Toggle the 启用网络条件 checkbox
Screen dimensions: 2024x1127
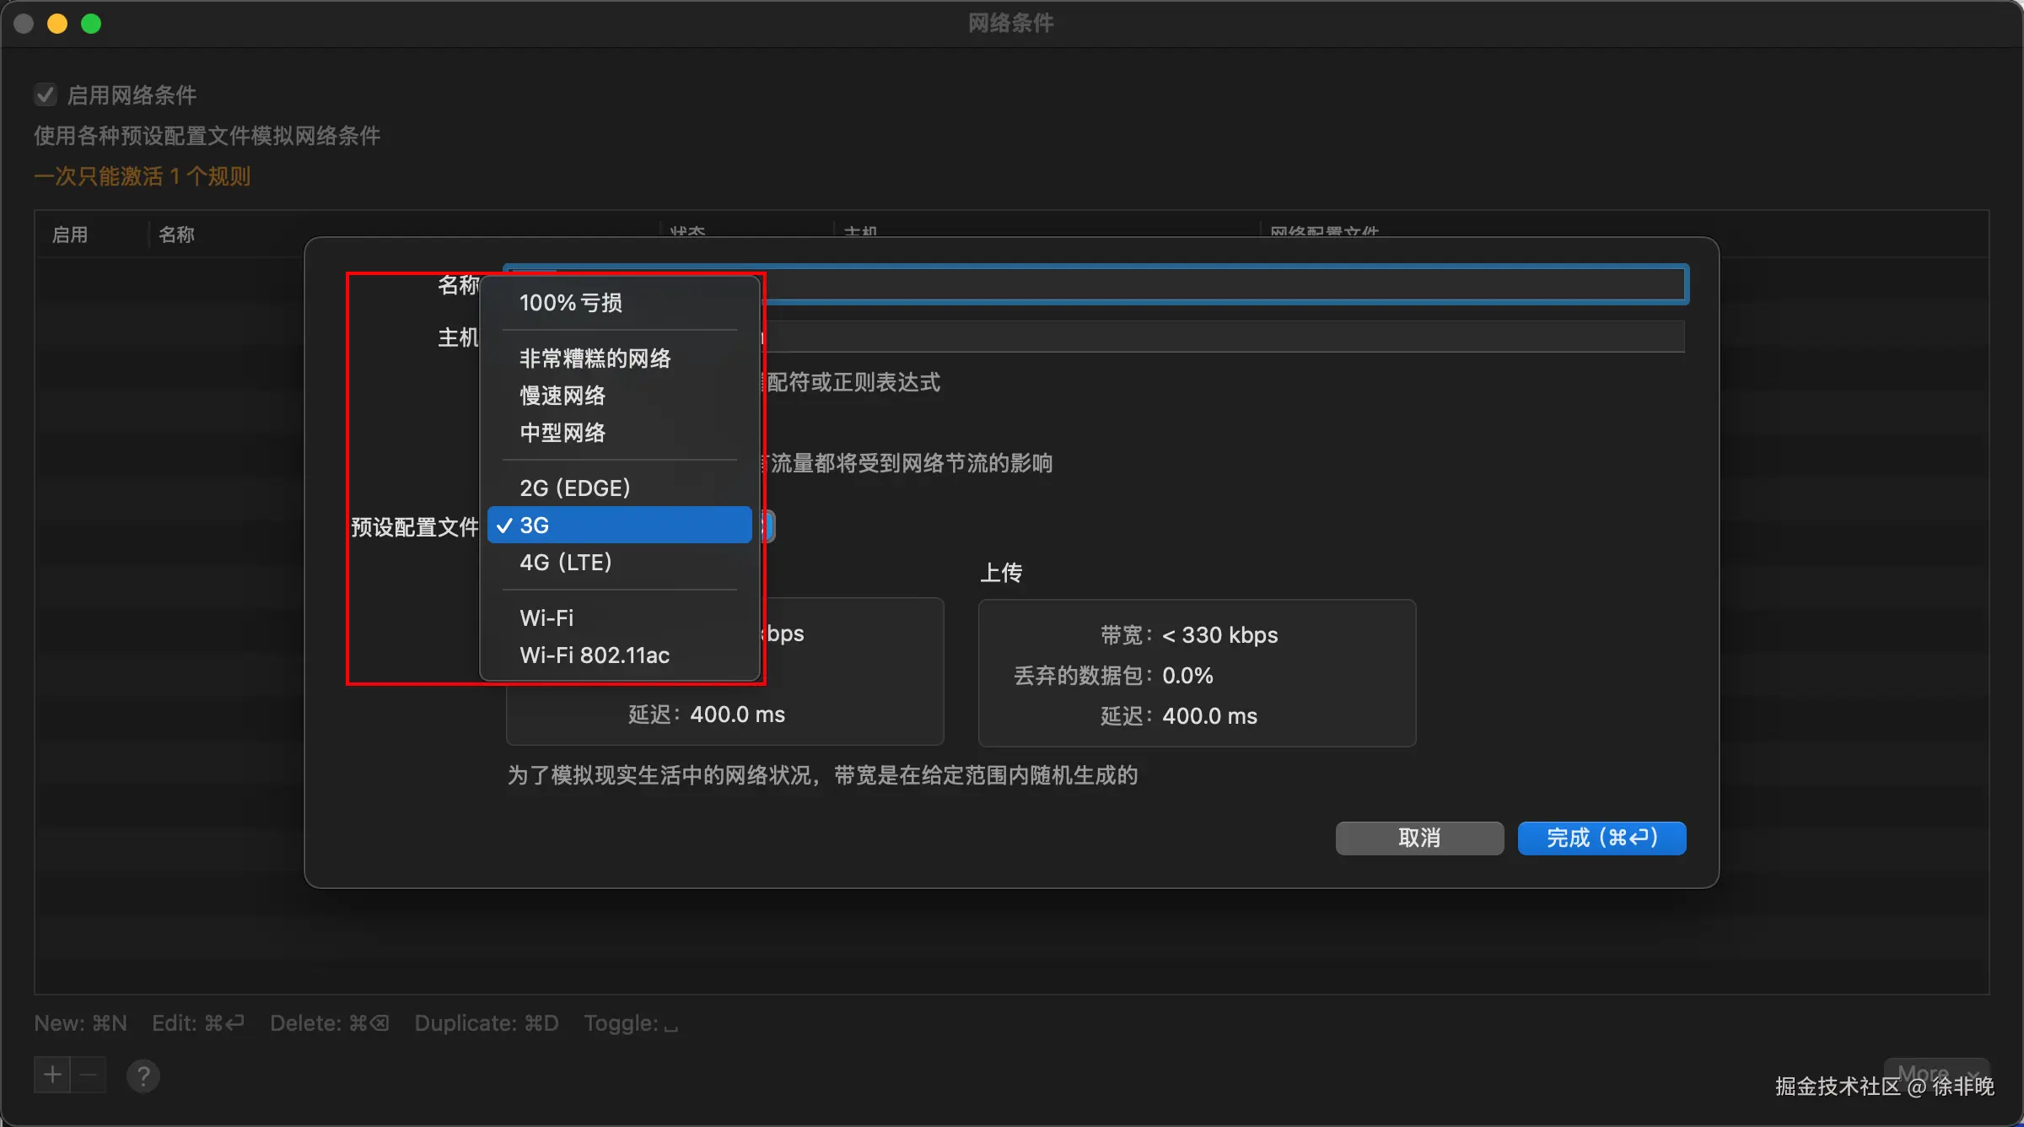pos(46,94)
